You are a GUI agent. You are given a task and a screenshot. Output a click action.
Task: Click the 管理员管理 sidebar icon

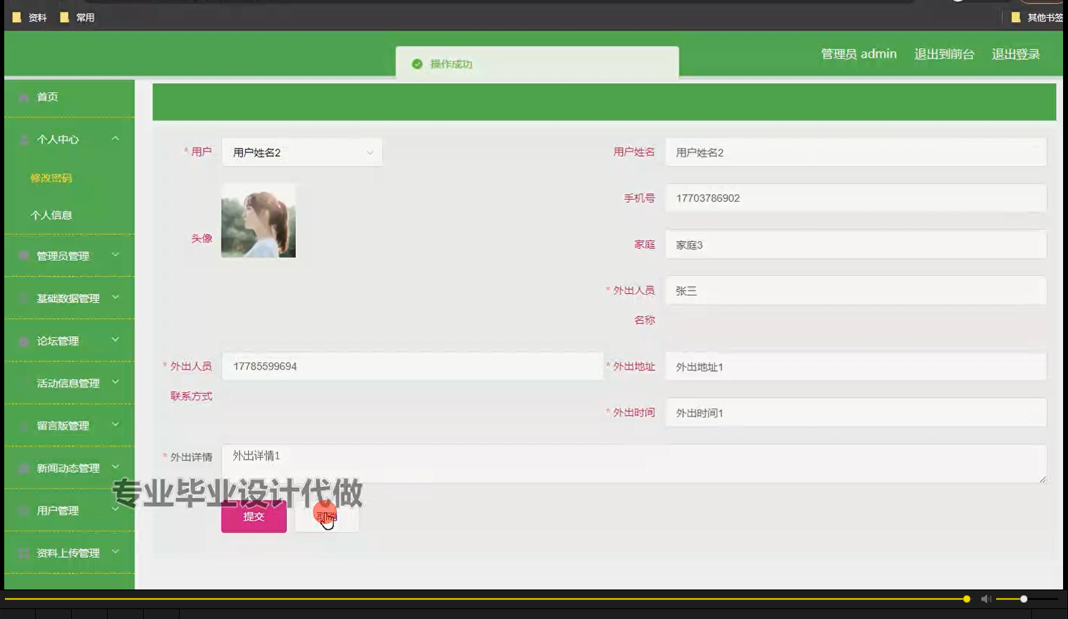tap(23, 256)
